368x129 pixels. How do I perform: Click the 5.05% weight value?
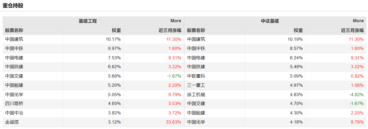pos(114,95)
